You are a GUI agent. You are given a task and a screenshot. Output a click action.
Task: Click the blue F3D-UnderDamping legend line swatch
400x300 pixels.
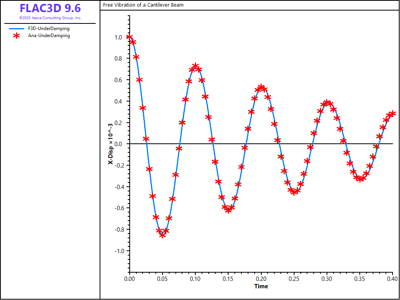click(16, 29)
